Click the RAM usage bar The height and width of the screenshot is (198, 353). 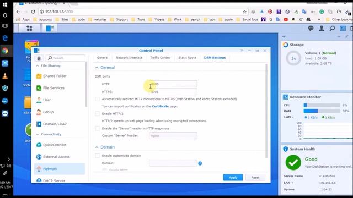pos(322,111)
